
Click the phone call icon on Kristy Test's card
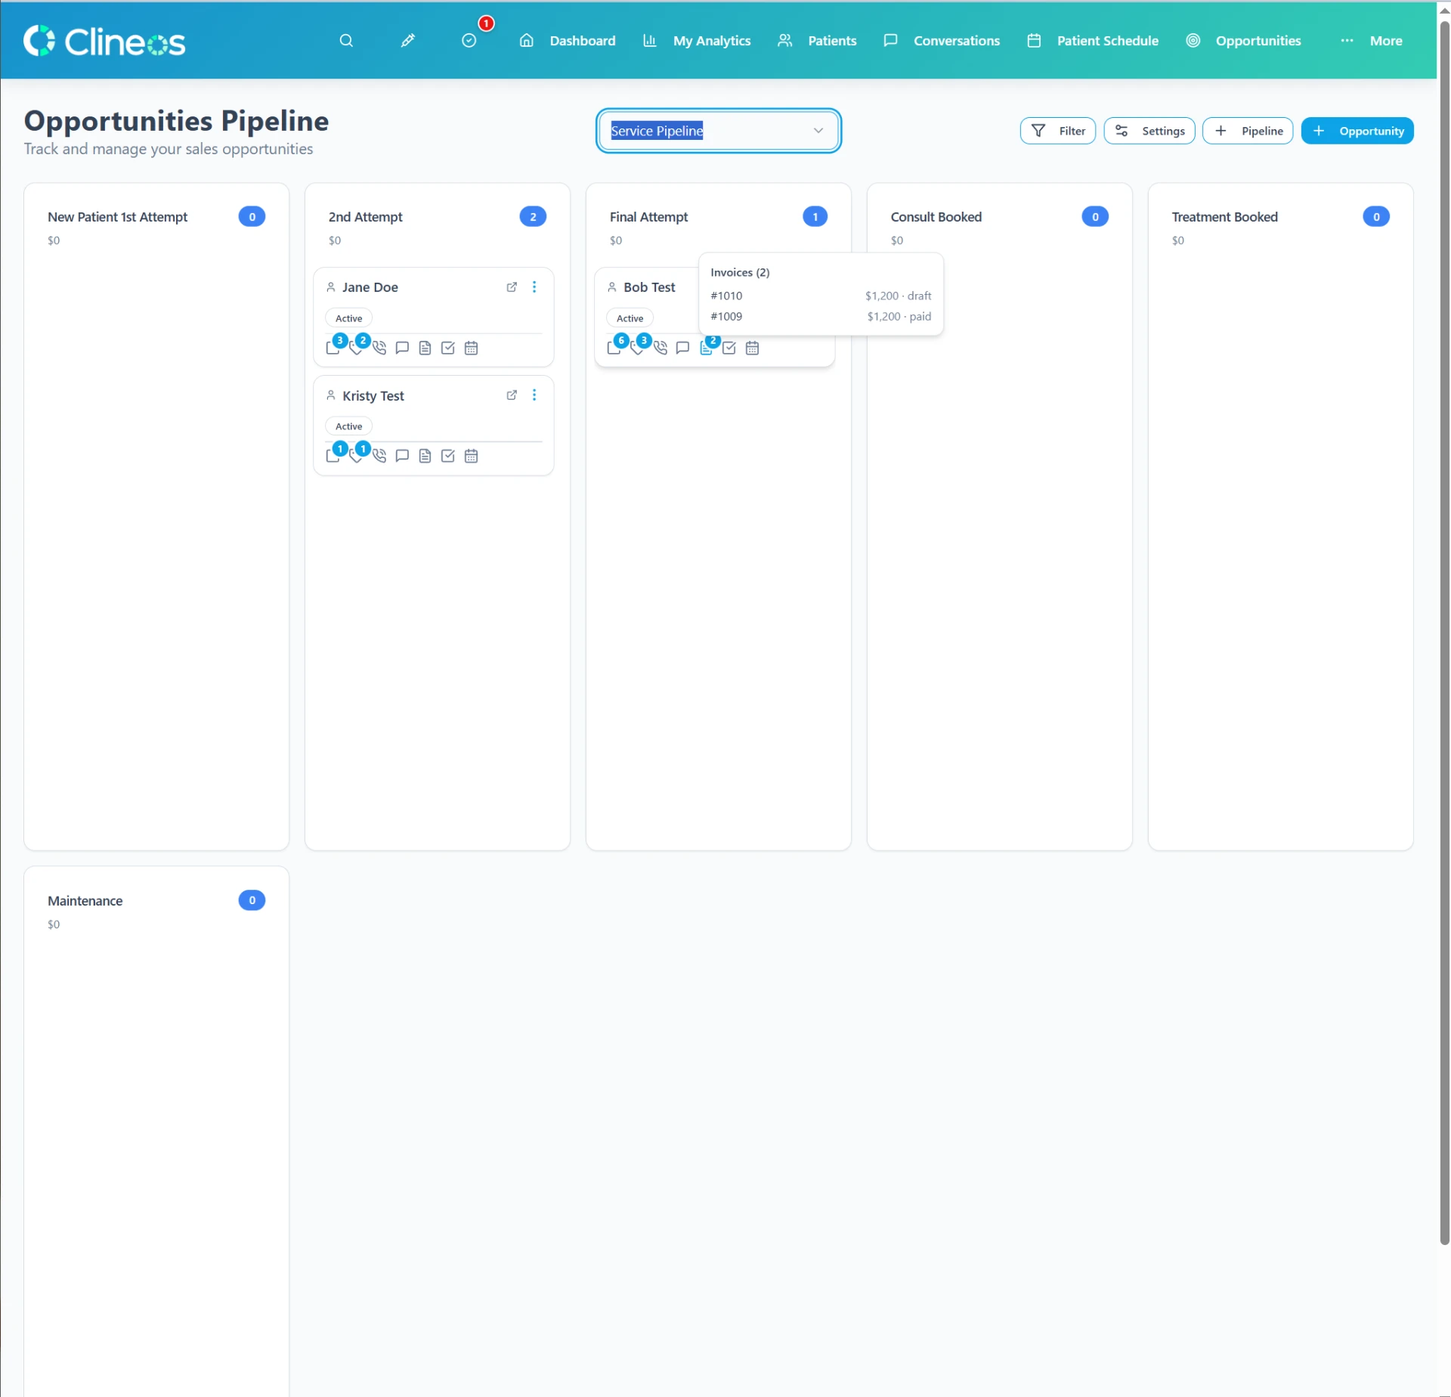click(x=379, y=457)
